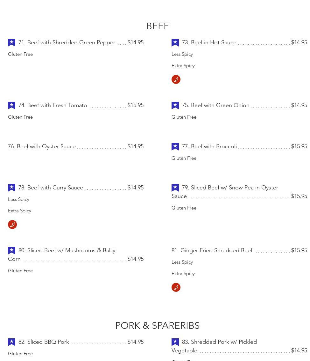This screenshot has width=310, height=361.
Task: Click chili icon under Ginger Fried Shredded Beef
Action: pyautogui.click(x=176, y=287)
